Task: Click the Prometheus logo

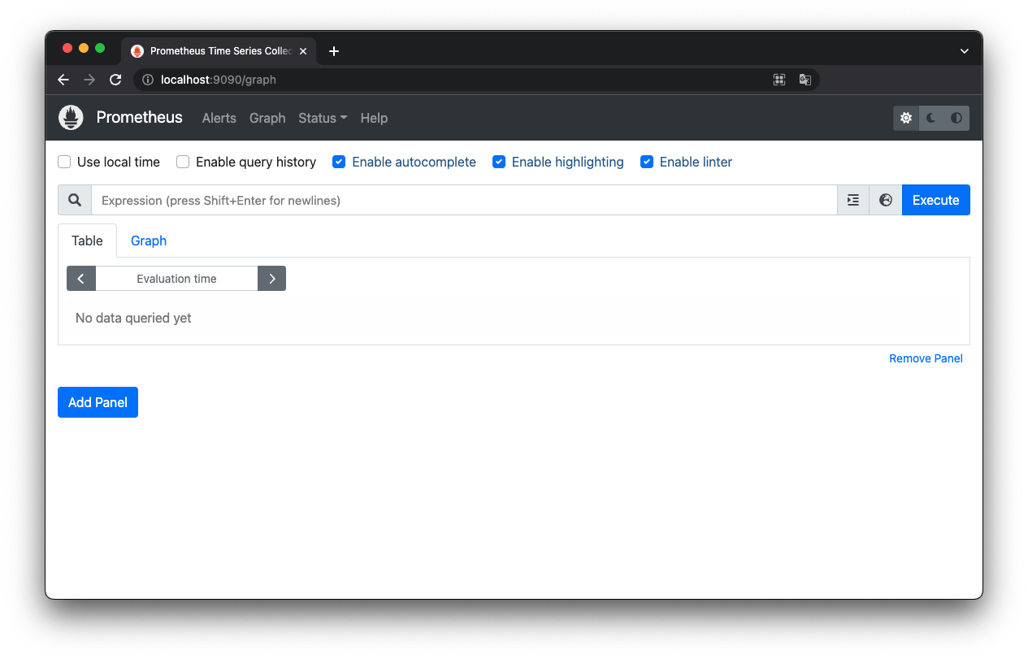Action: 71,117
